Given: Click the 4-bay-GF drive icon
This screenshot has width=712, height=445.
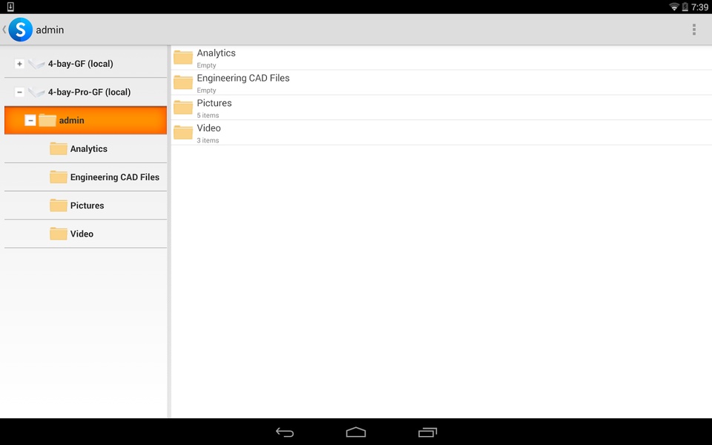Looking at the screenshot, I should pos(36,64).
